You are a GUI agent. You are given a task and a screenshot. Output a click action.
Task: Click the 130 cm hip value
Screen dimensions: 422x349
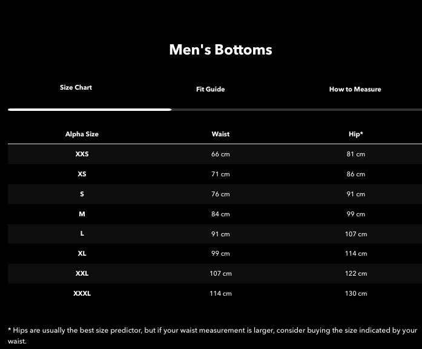[x=356, y=293]
